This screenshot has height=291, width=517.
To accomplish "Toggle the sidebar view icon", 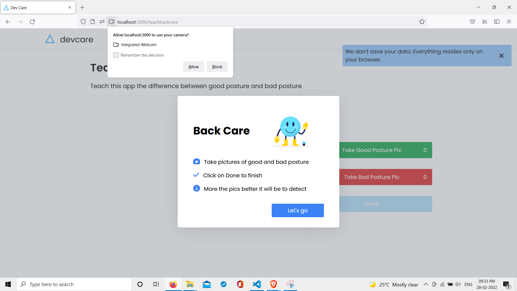I will [x=497, y=22].
